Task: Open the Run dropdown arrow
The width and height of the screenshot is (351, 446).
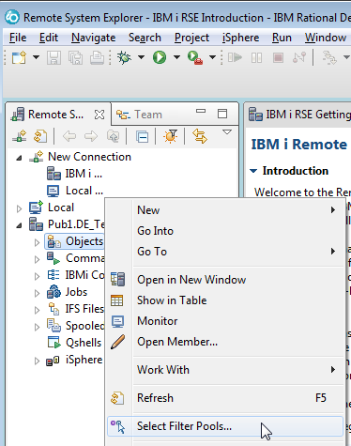Action: tap(176, 57)
